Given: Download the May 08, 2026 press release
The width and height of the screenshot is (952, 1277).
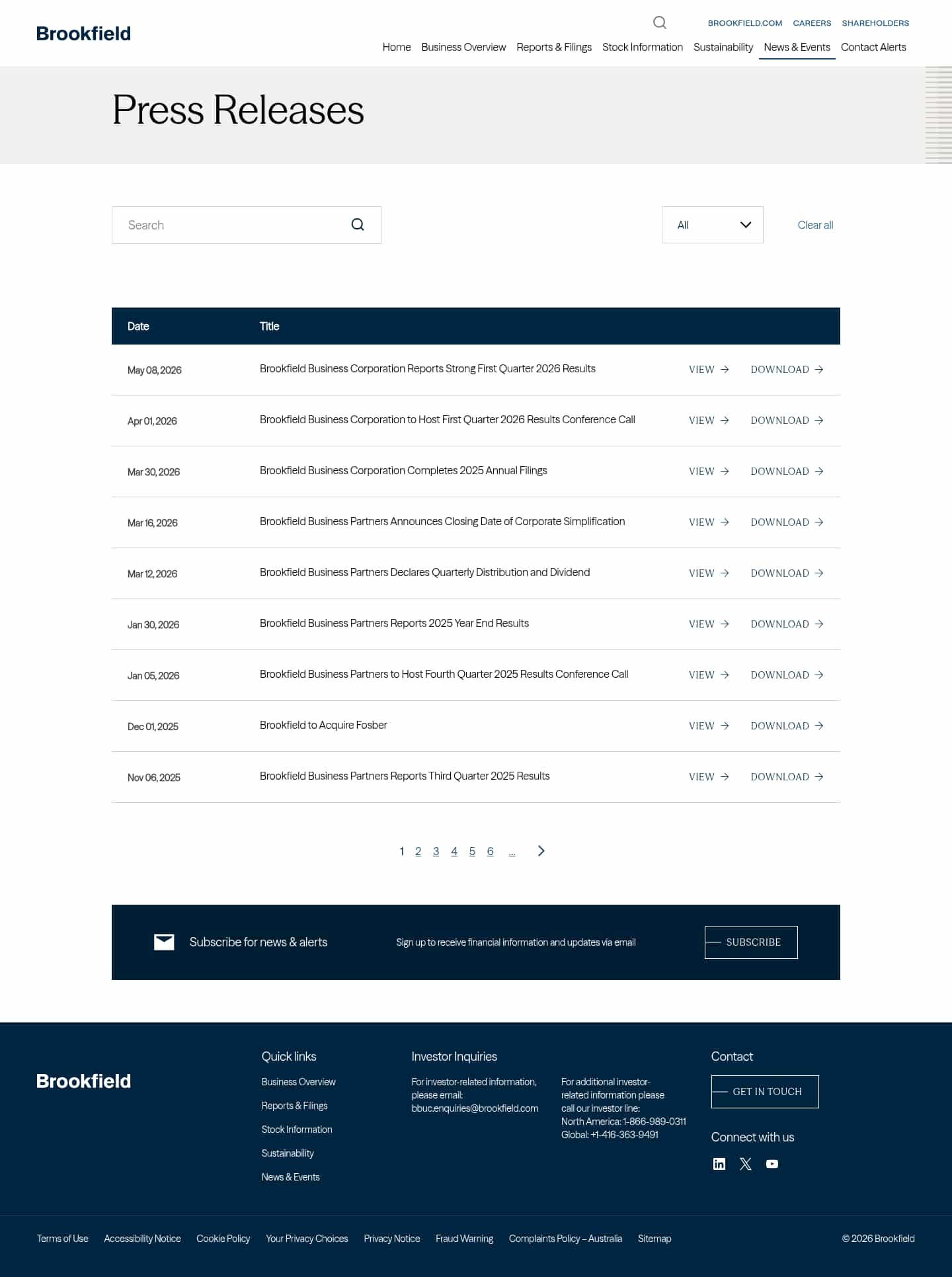Looking at the screenshot, I should click(787, 370).
